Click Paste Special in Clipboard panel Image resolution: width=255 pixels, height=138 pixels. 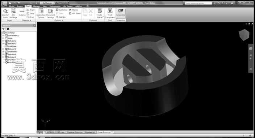coord(100,13)
